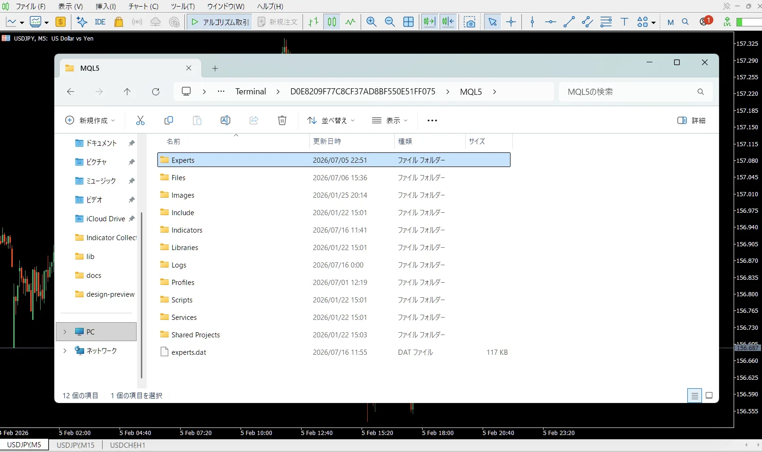Open the MQL5 community M icon

670,22
